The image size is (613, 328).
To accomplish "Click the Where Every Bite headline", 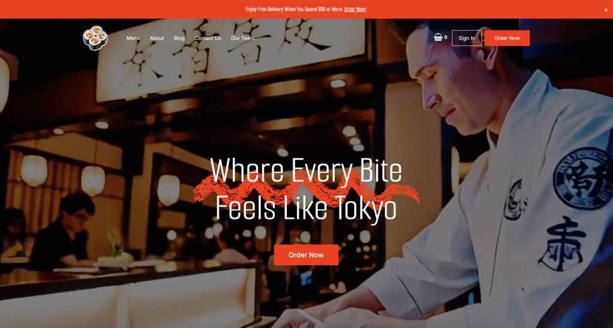I will [306, 171].
